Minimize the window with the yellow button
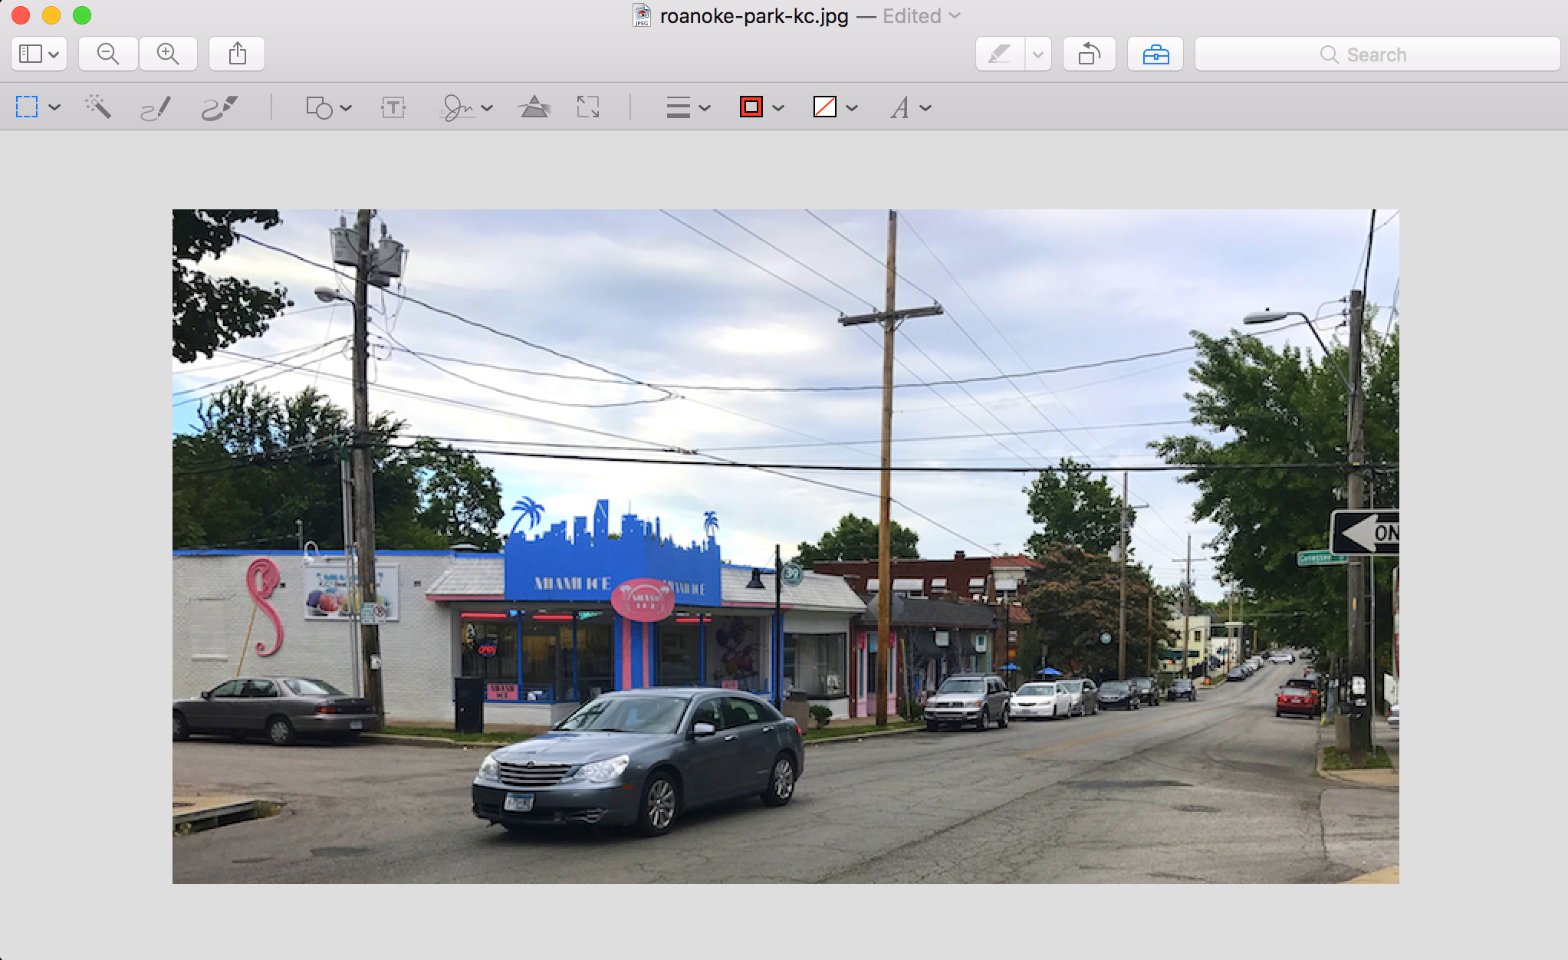Image resolution: width=1568 pixels, height=960 pixels. tap(51, 15)
